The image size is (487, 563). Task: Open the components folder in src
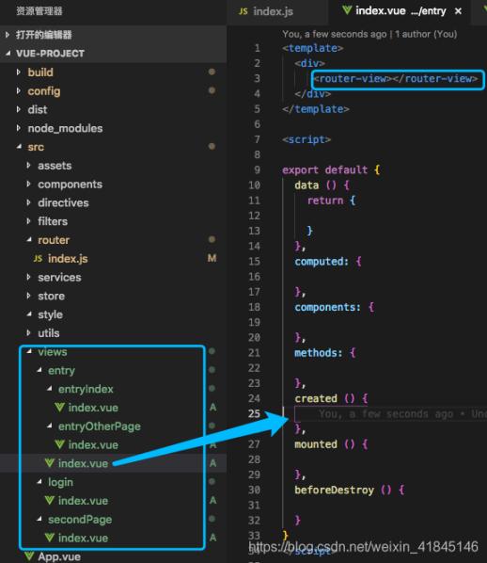70,185
